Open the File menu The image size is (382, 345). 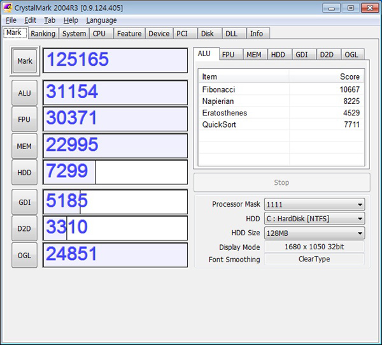[x=11, y=20]
